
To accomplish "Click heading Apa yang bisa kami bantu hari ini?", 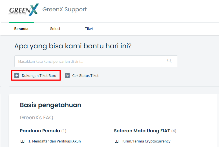I will 73,46.
